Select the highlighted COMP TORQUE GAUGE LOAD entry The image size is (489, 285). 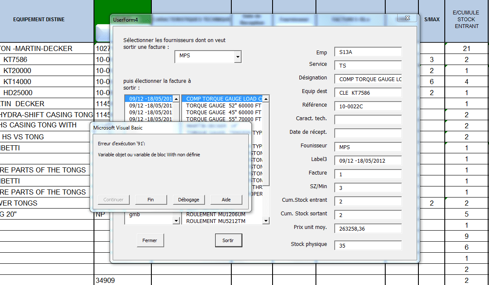(x=224, y=99)
